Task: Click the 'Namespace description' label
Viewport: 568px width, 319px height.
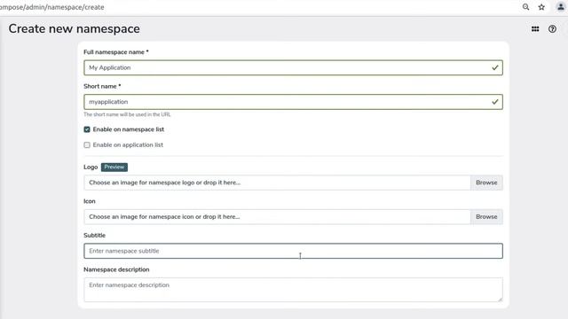Action: (x=116, y=269)
